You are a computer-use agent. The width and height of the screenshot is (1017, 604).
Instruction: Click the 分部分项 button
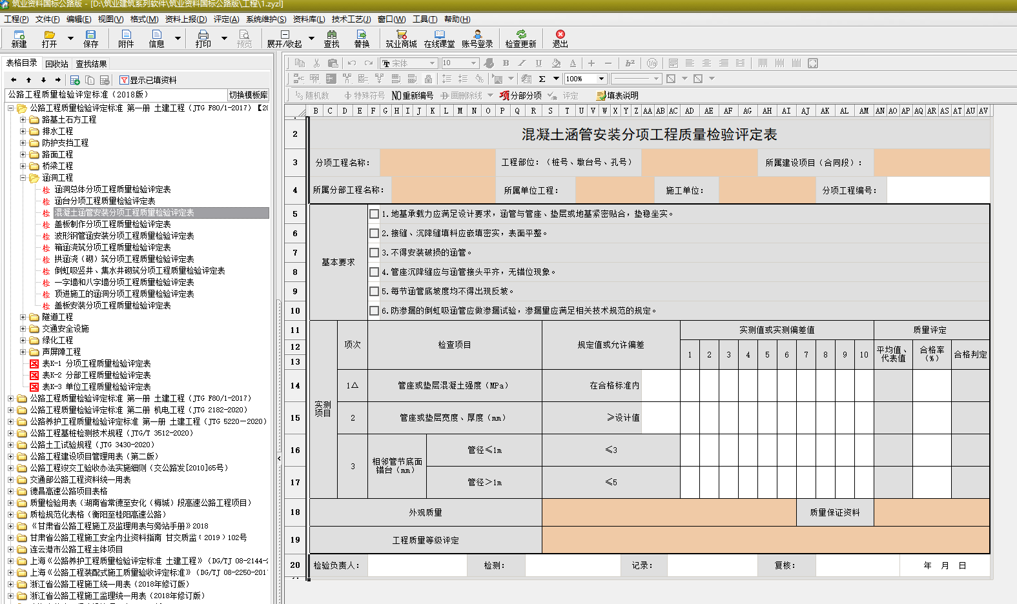click(x=520, y=96)
